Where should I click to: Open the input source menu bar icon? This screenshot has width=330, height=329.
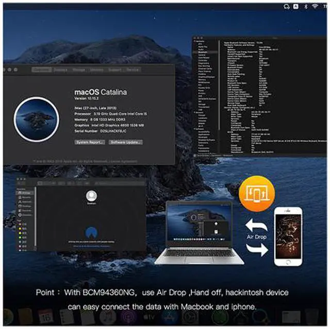(x=295, y=7)
